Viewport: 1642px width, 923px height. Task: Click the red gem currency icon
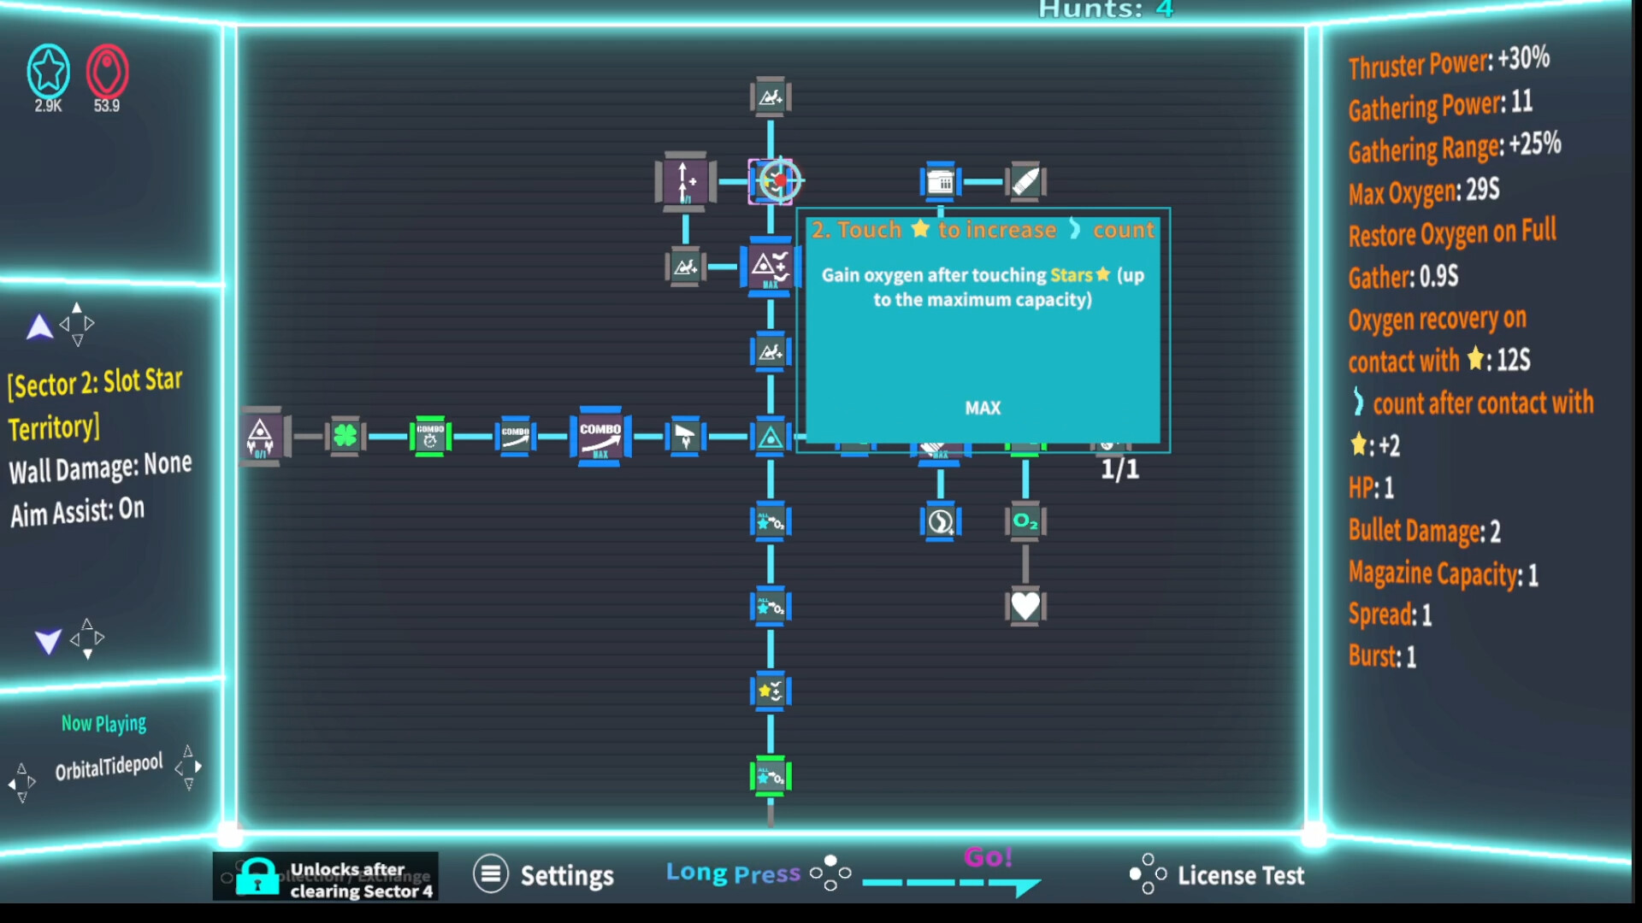tap(107, 71)
